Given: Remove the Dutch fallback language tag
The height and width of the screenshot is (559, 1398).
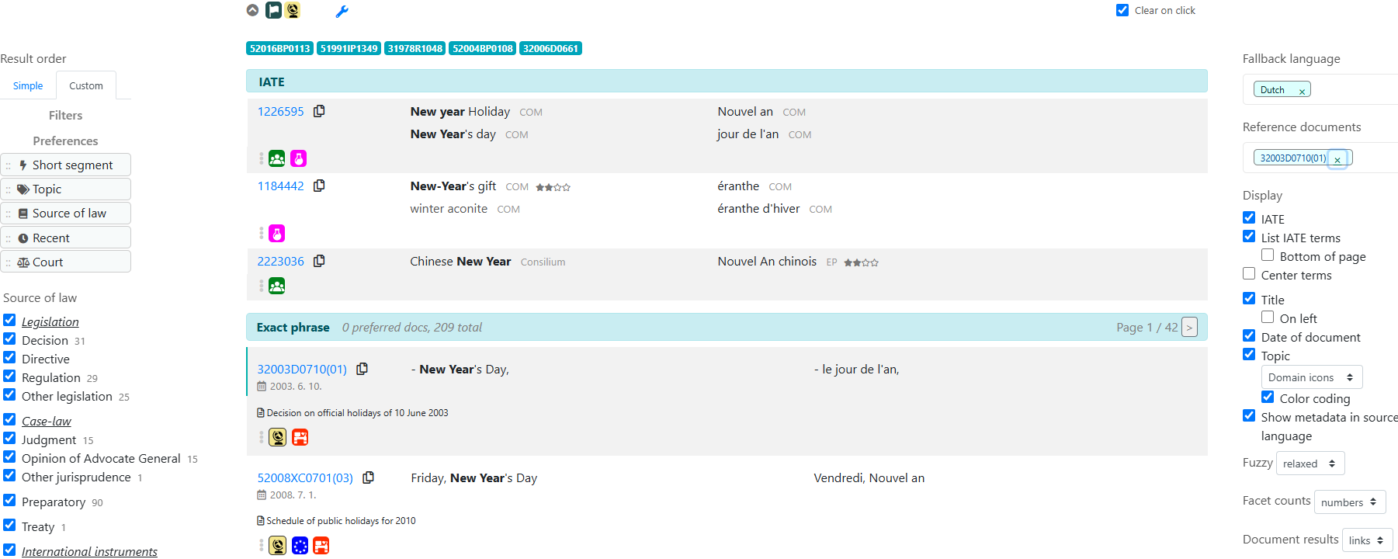Looking at the screenshot, I should [1302, 91].
